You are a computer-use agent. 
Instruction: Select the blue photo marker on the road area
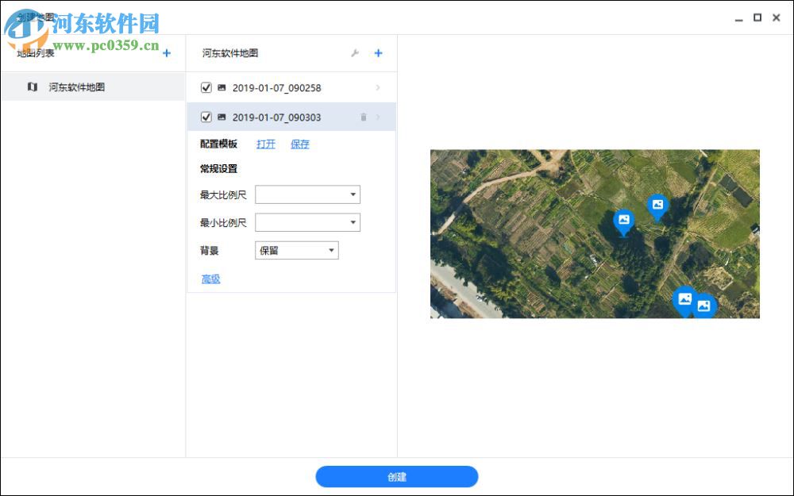pyautogui.click(x=685, y=300)
